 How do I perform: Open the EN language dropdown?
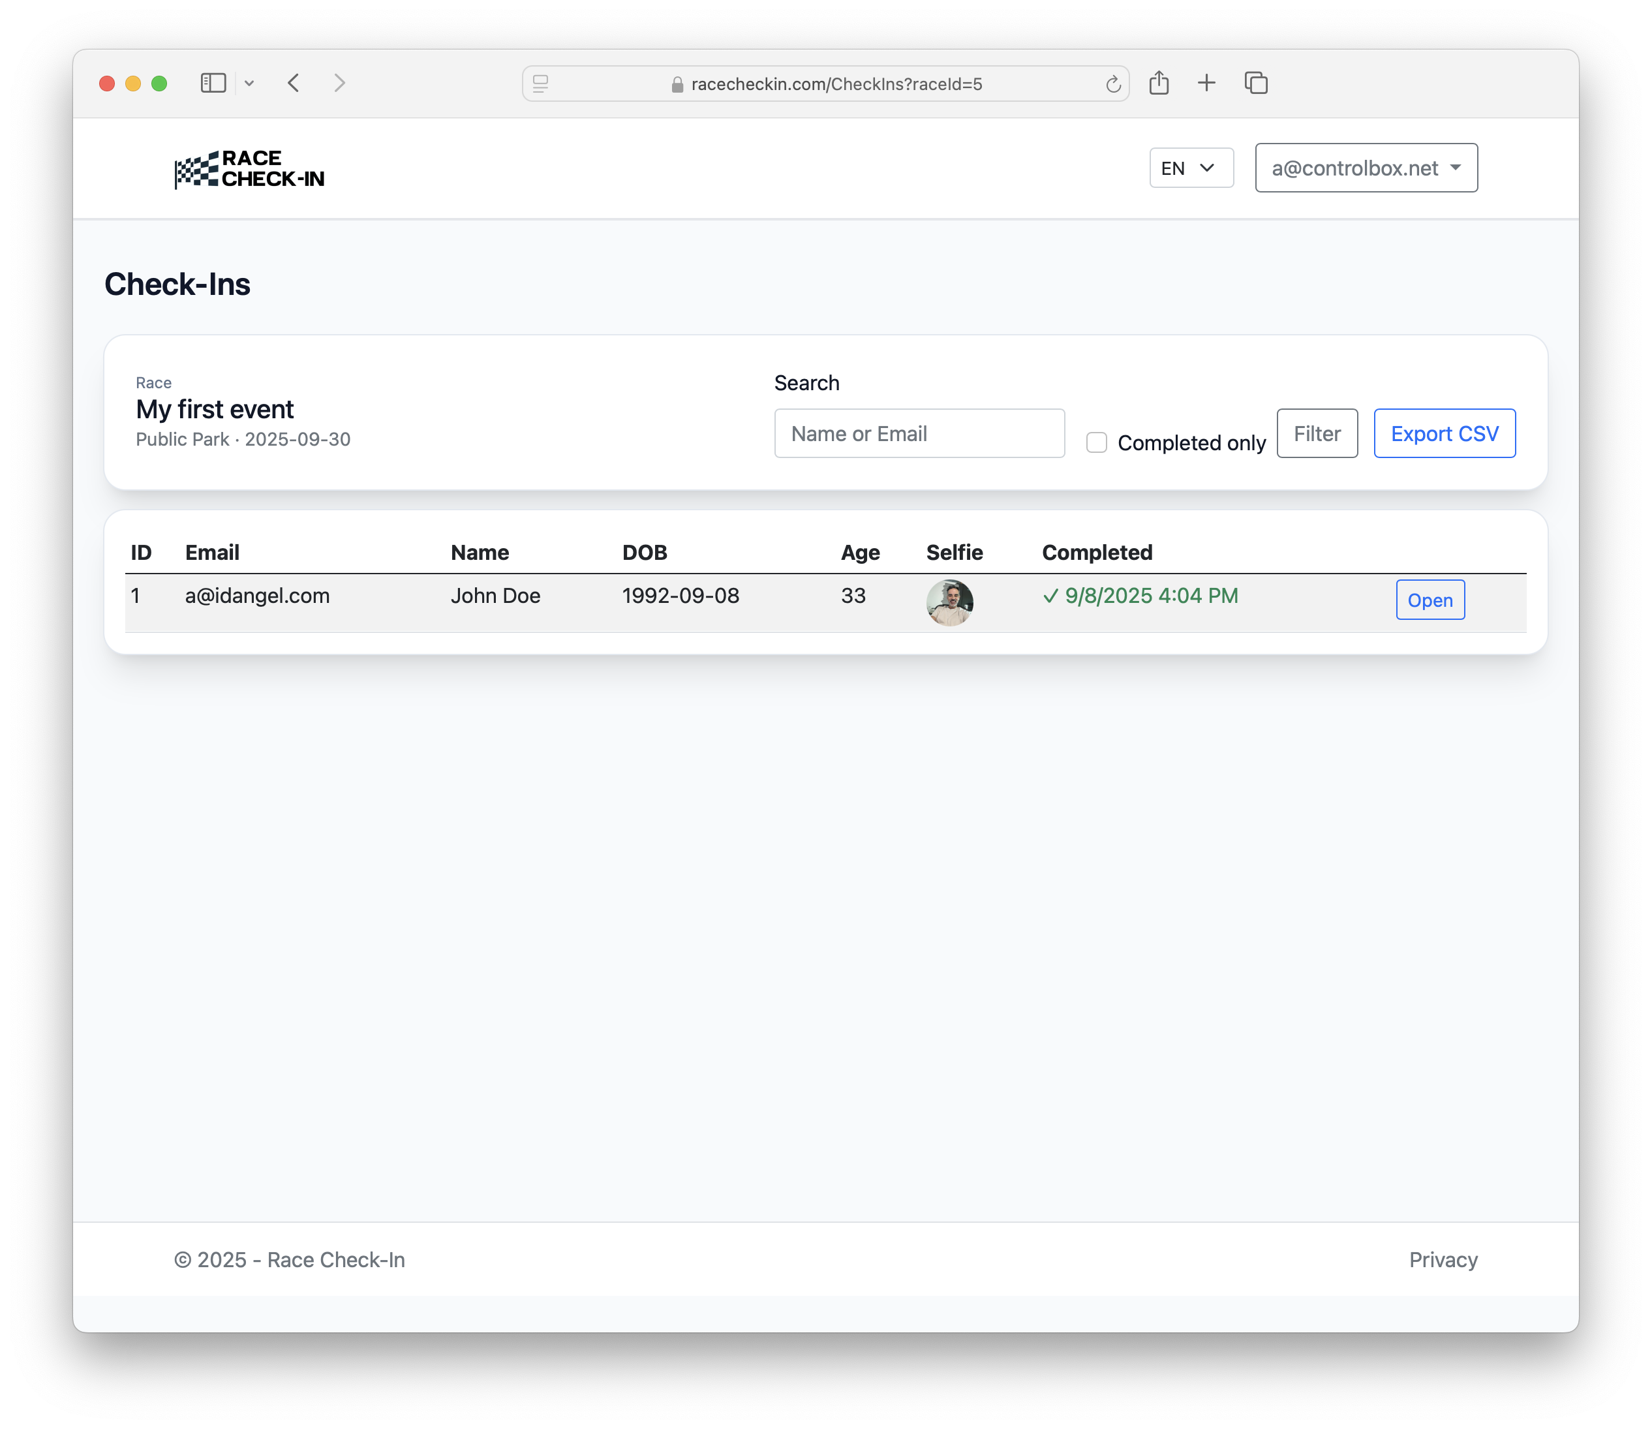coord(1190,168)
